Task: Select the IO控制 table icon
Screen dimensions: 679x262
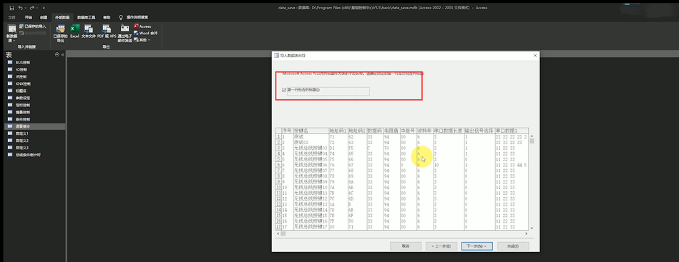Action: click(x=10, y=69)
